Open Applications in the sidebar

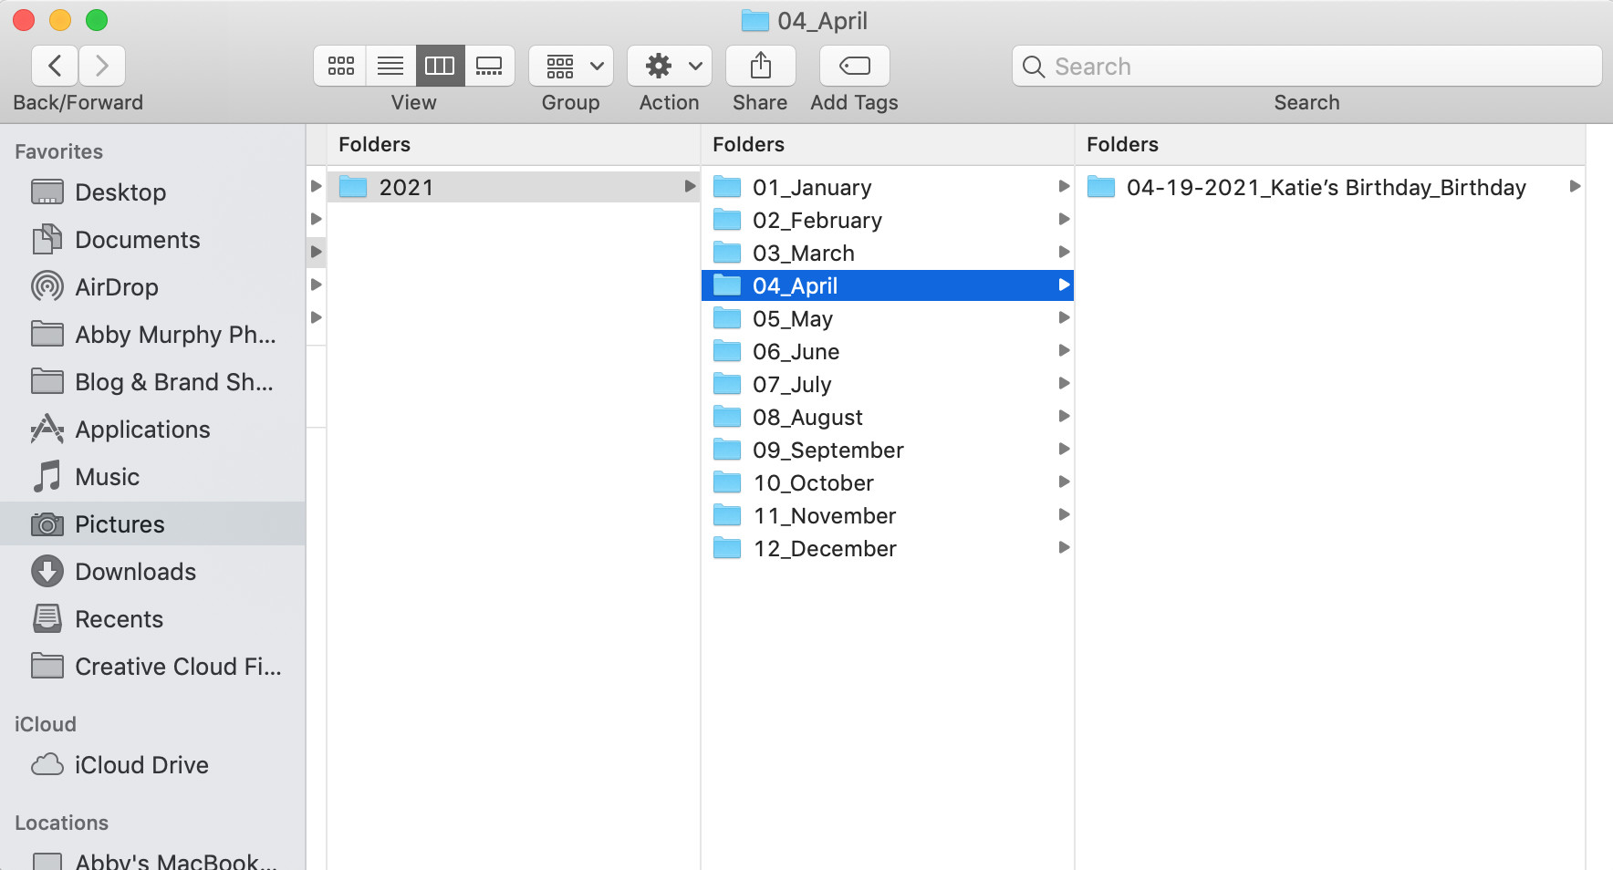[152, 430]
